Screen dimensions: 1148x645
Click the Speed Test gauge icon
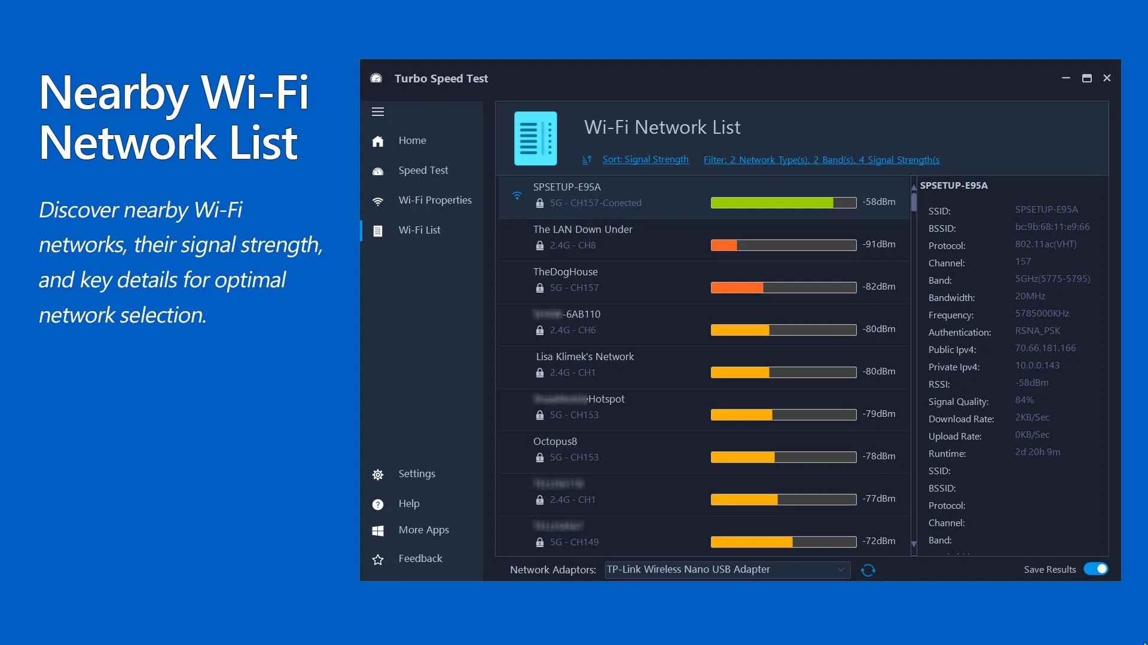(378, 171)
